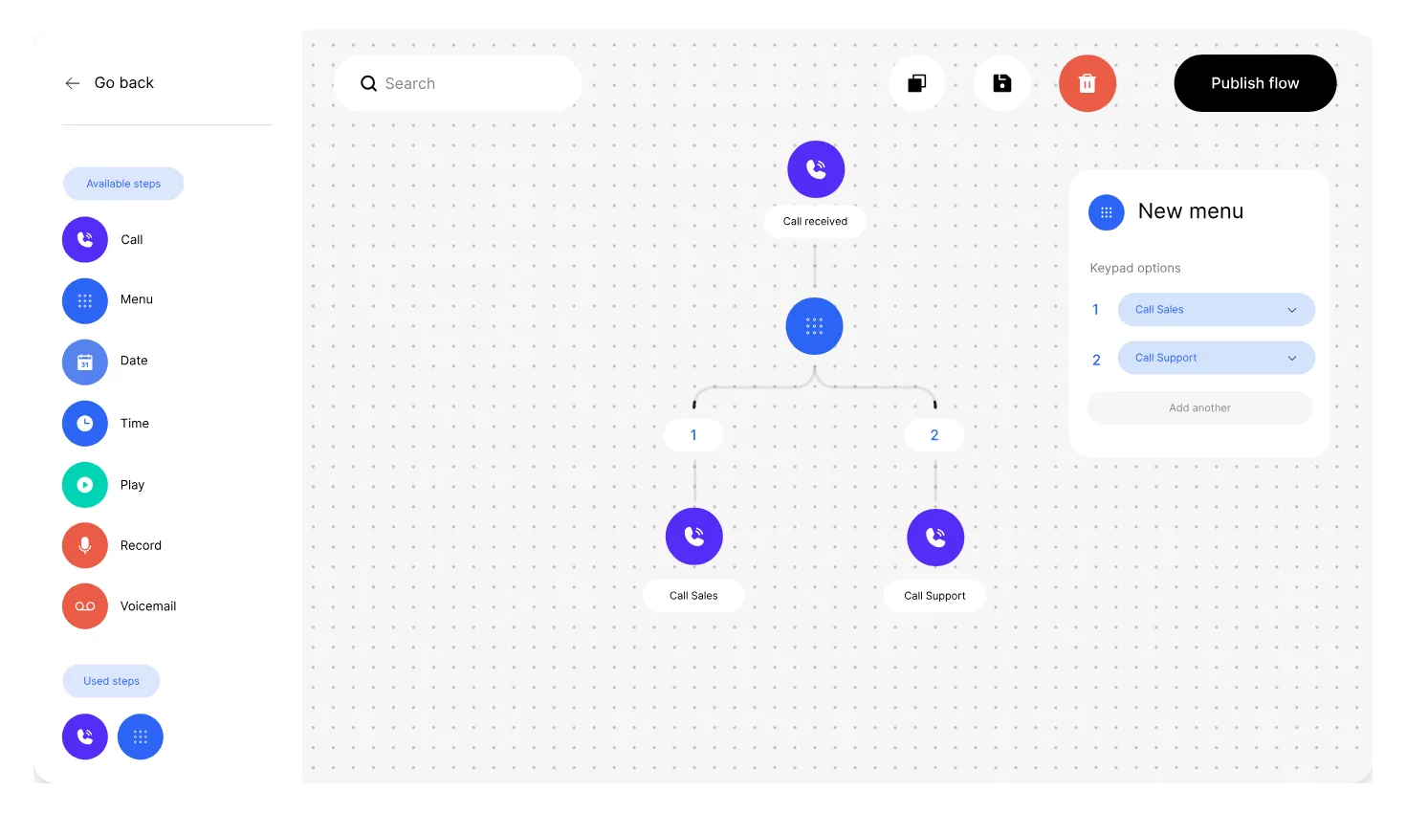Open keypad option 1 Call Sales dropdown
Image resolution: width=1406 pixels, height=813 pixels.
[x=1217, y=310]
